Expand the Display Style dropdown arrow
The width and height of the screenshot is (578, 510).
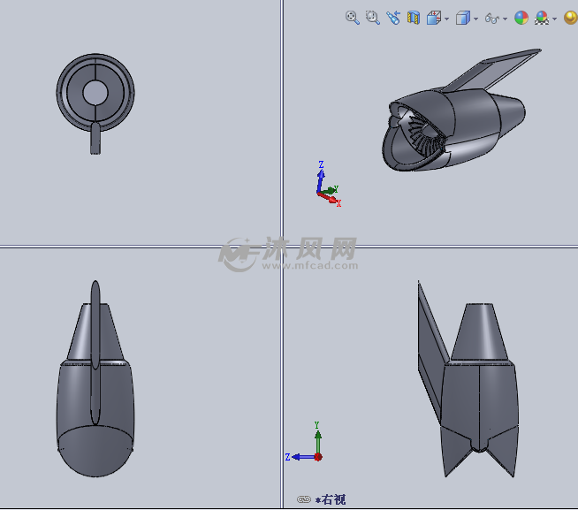coord(475,19)
